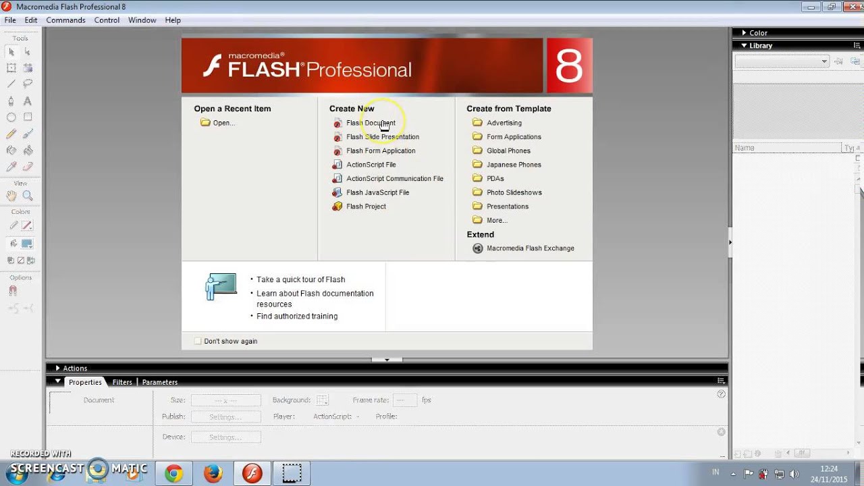864x486 pixels.
Task: Expand the Actions panel
Action: coord(58,368)
